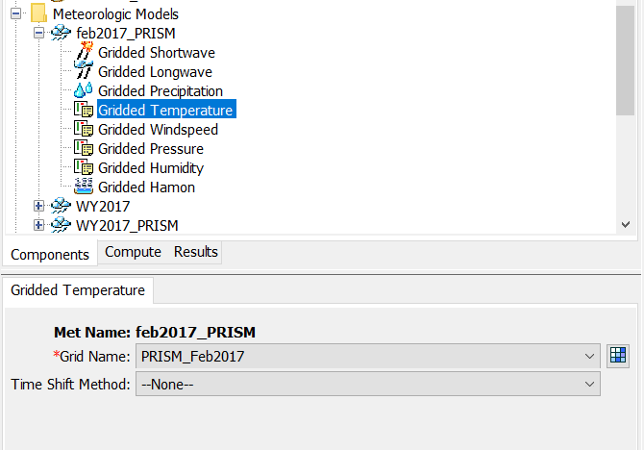
Task: Click the Gridded Humidity grid icon
Action: point(84,168)
